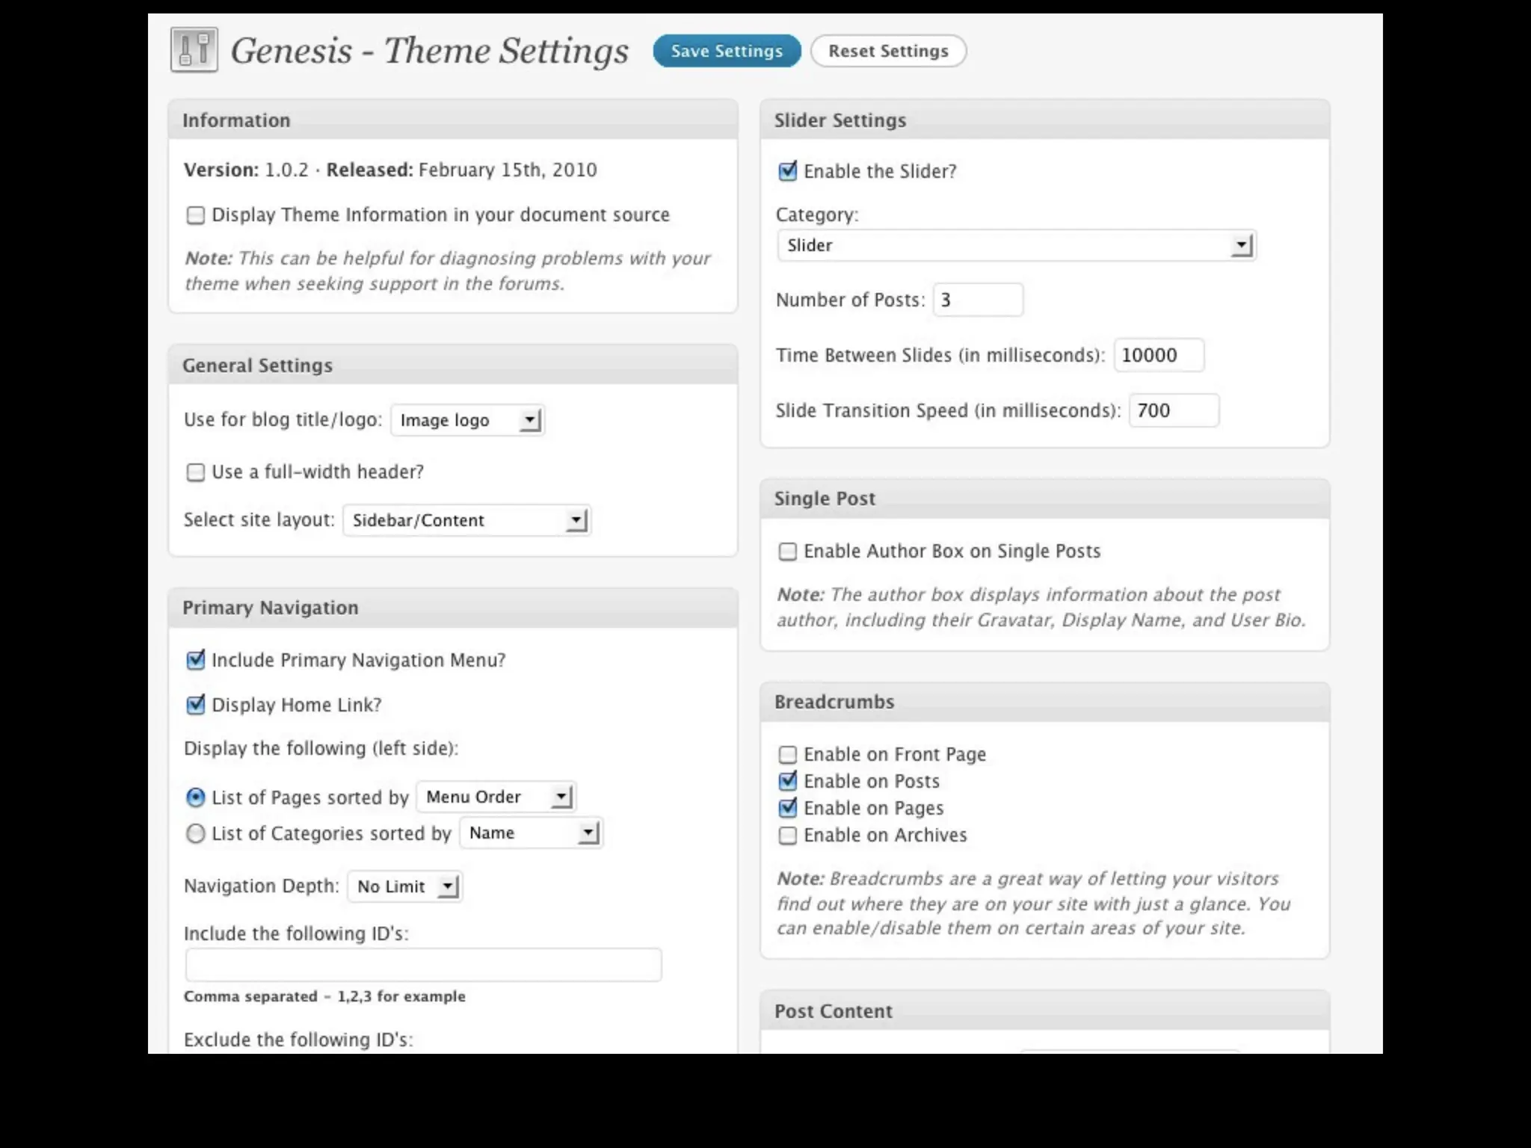
Task: Open the Navigation Depth dropdown
Action: (x=404, y=886)
